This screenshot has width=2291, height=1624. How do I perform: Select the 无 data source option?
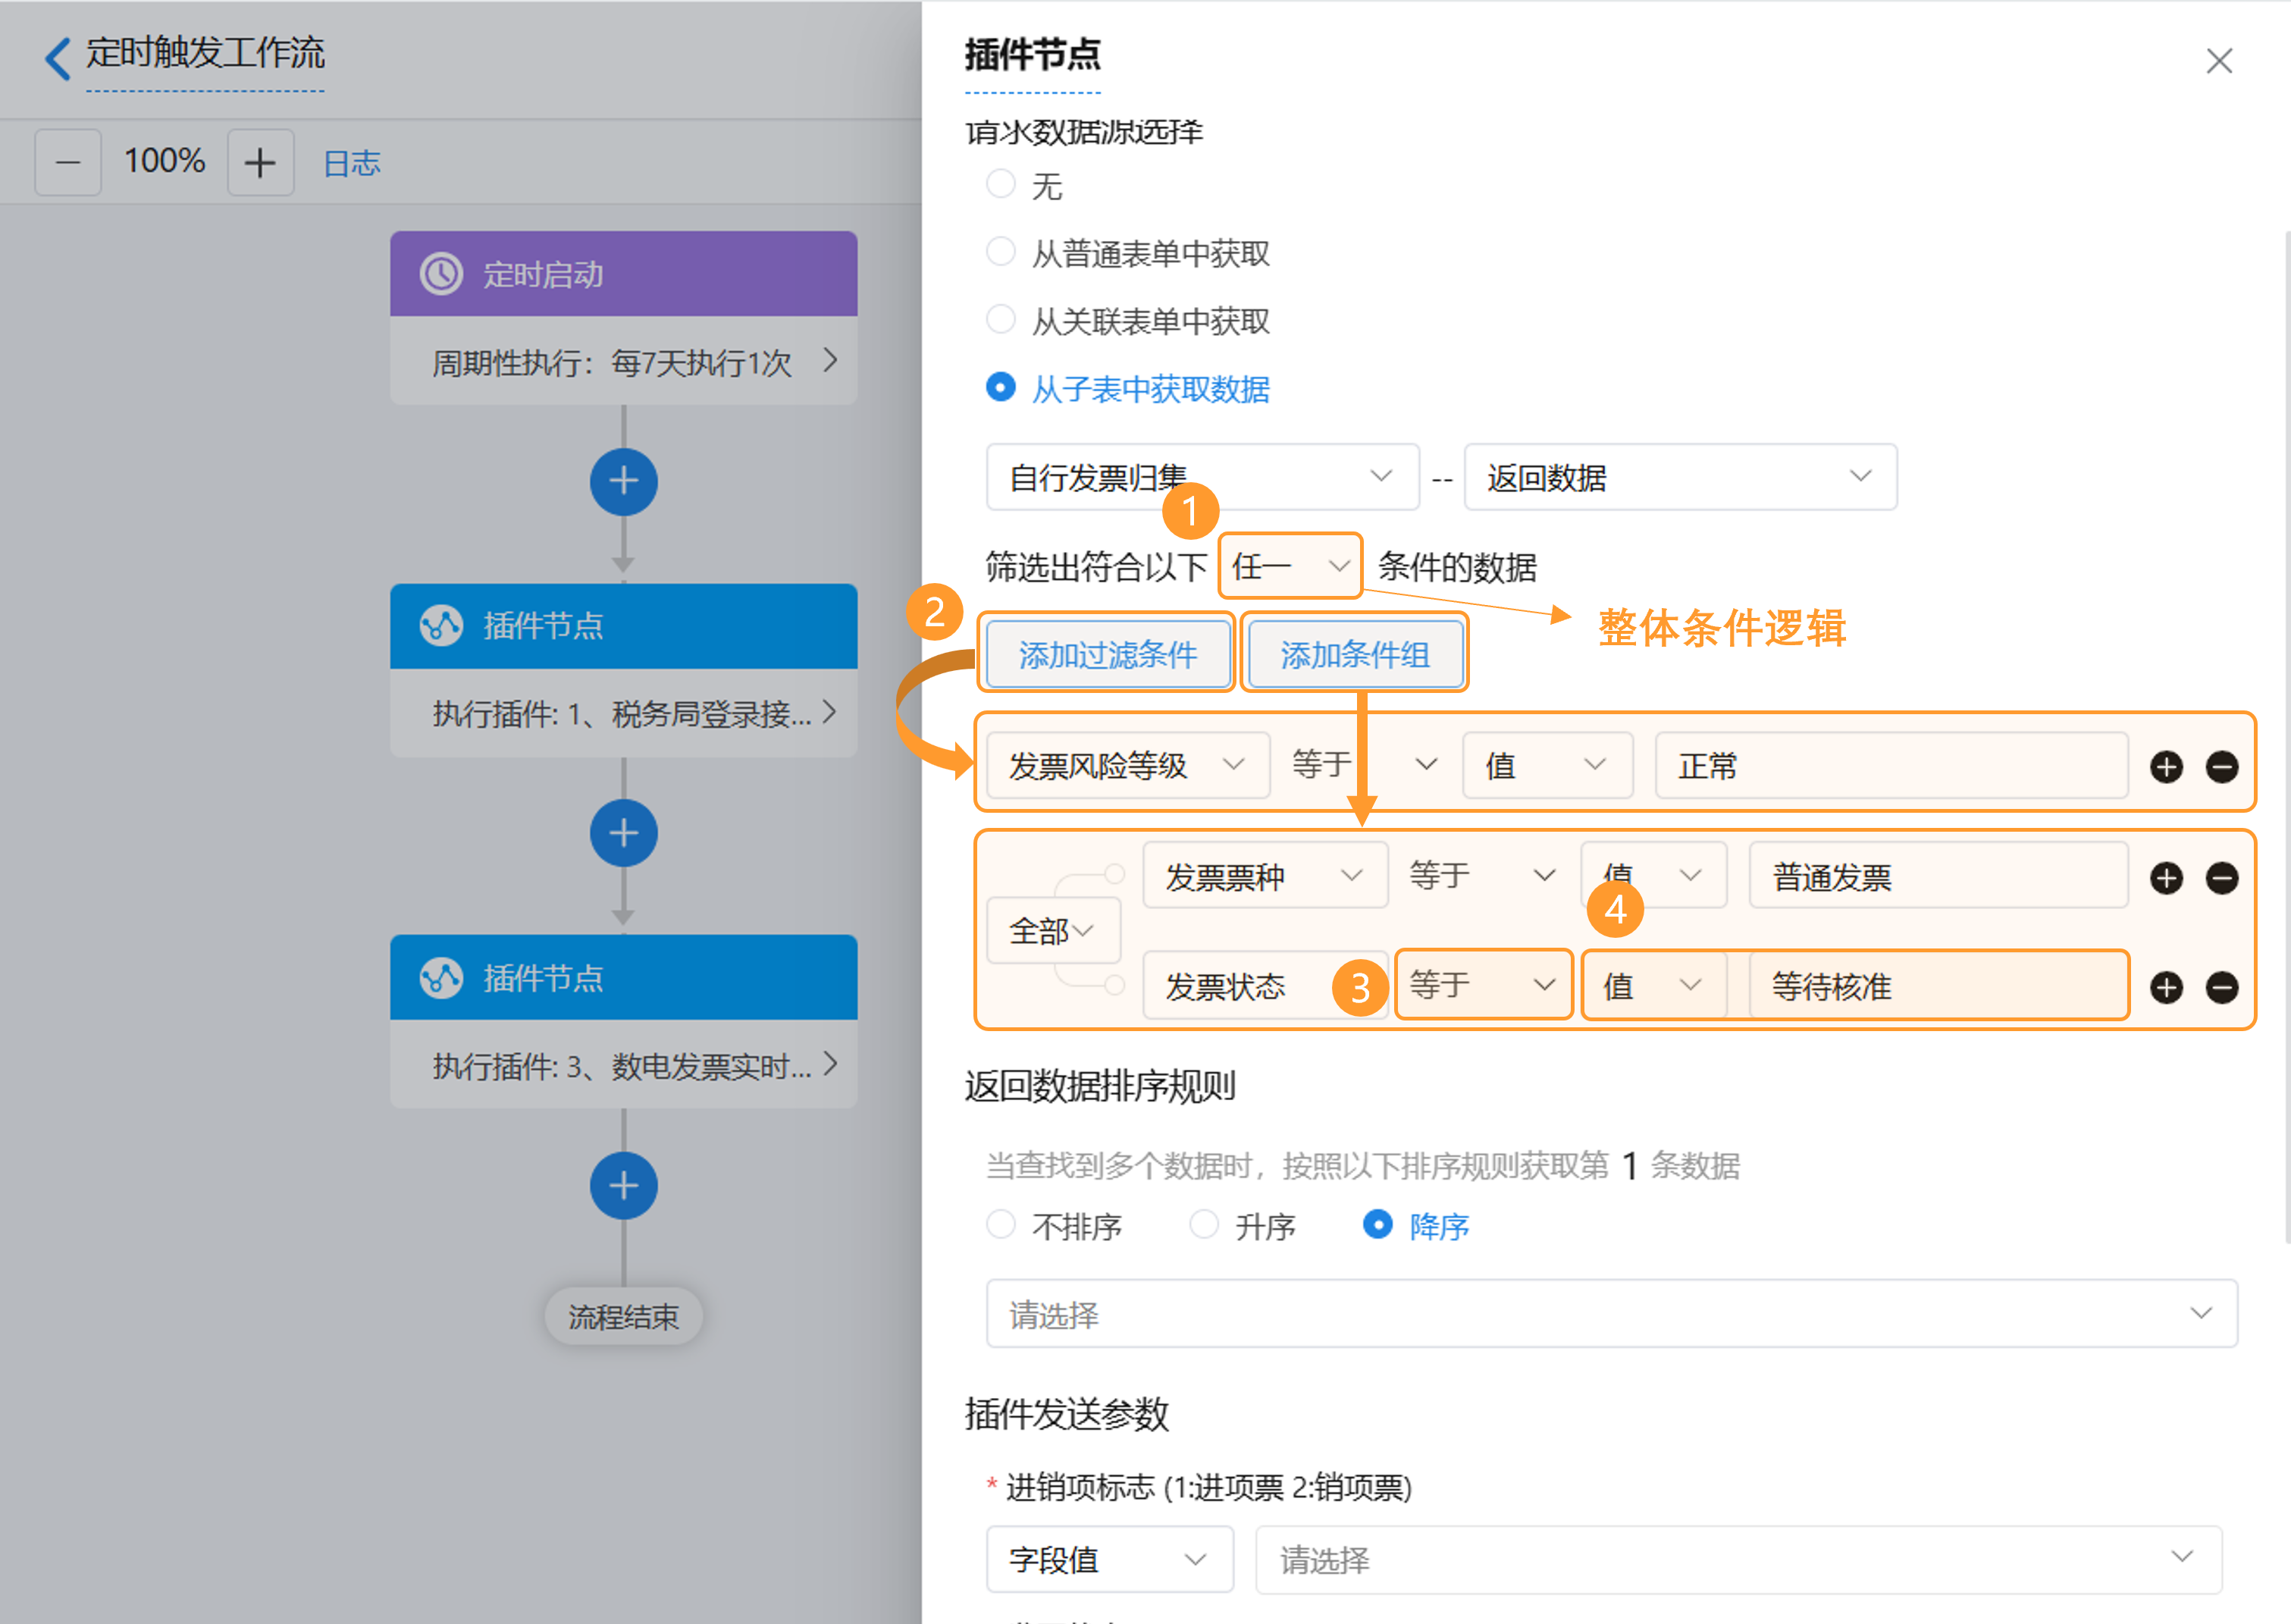[x=1000, y=184]
